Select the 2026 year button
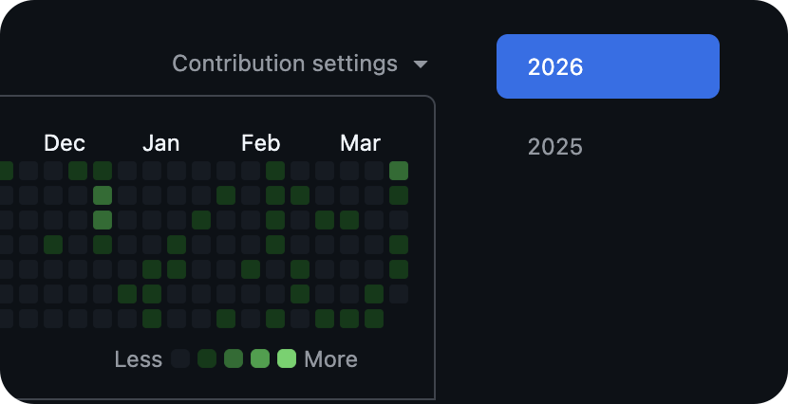788x404 pixels. click(x=608, y=66)
